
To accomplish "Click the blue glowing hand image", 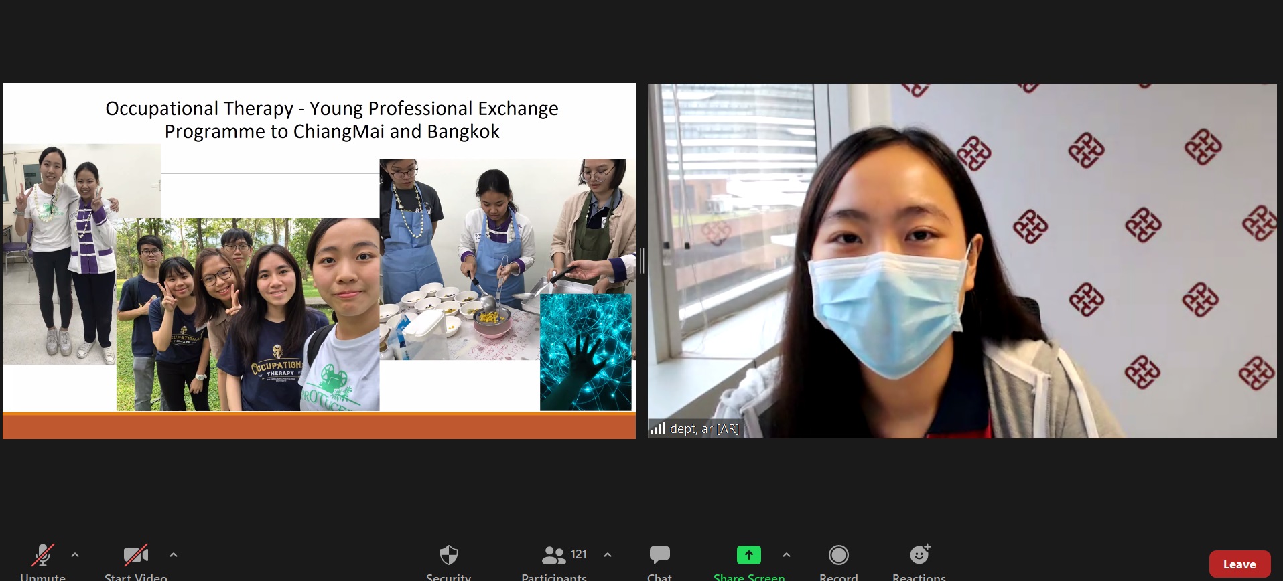I will (586, 352).
